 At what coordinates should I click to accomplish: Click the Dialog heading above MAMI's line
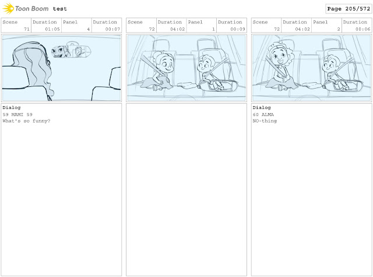[12, 107]
